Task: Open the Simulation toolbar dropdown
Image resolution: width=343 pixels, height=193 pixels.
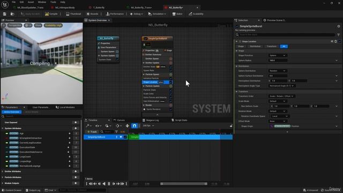Action: (157, 14)
